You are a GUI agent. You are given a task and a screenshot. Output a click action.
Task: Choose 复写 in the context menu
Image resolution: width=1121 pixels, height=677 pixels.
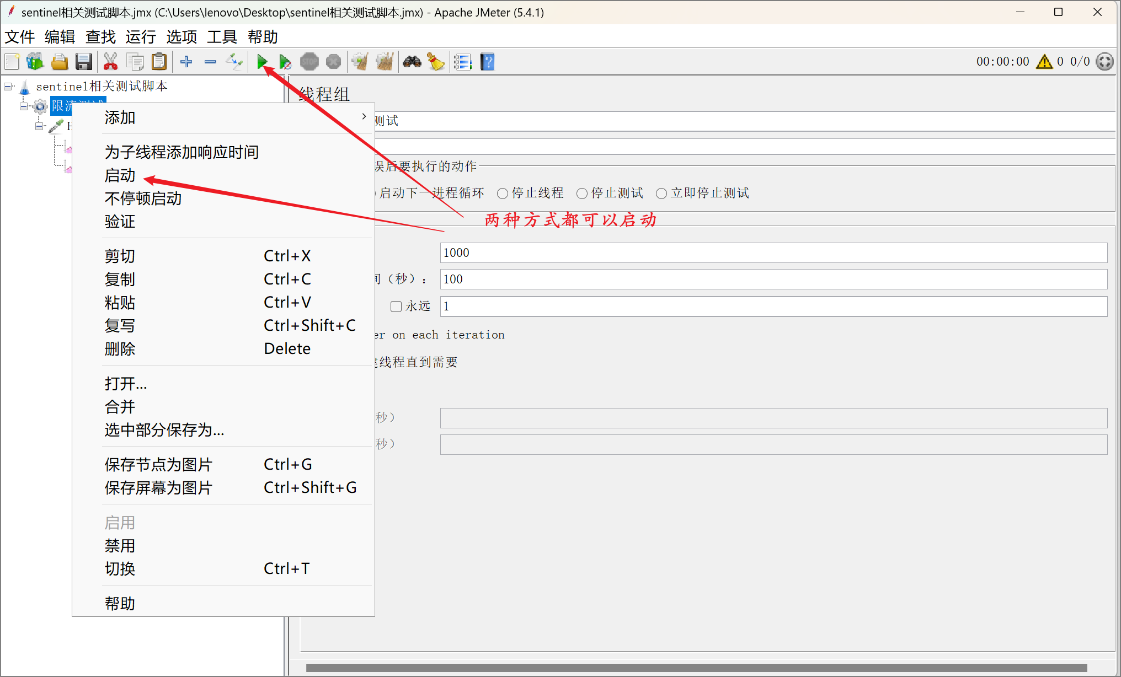(x=223, y=325)
